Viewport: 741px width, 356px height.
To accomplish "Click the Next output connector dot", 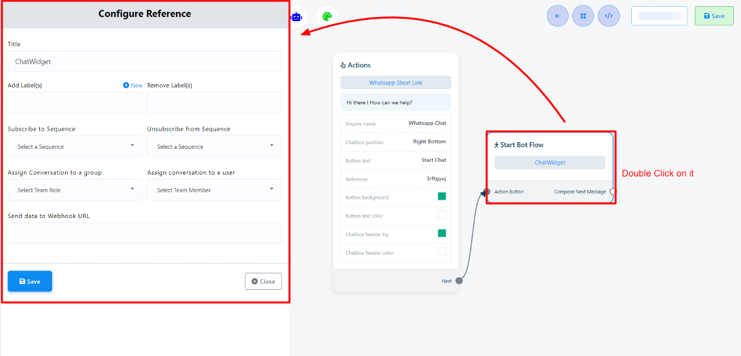I will tap(459, 281).
